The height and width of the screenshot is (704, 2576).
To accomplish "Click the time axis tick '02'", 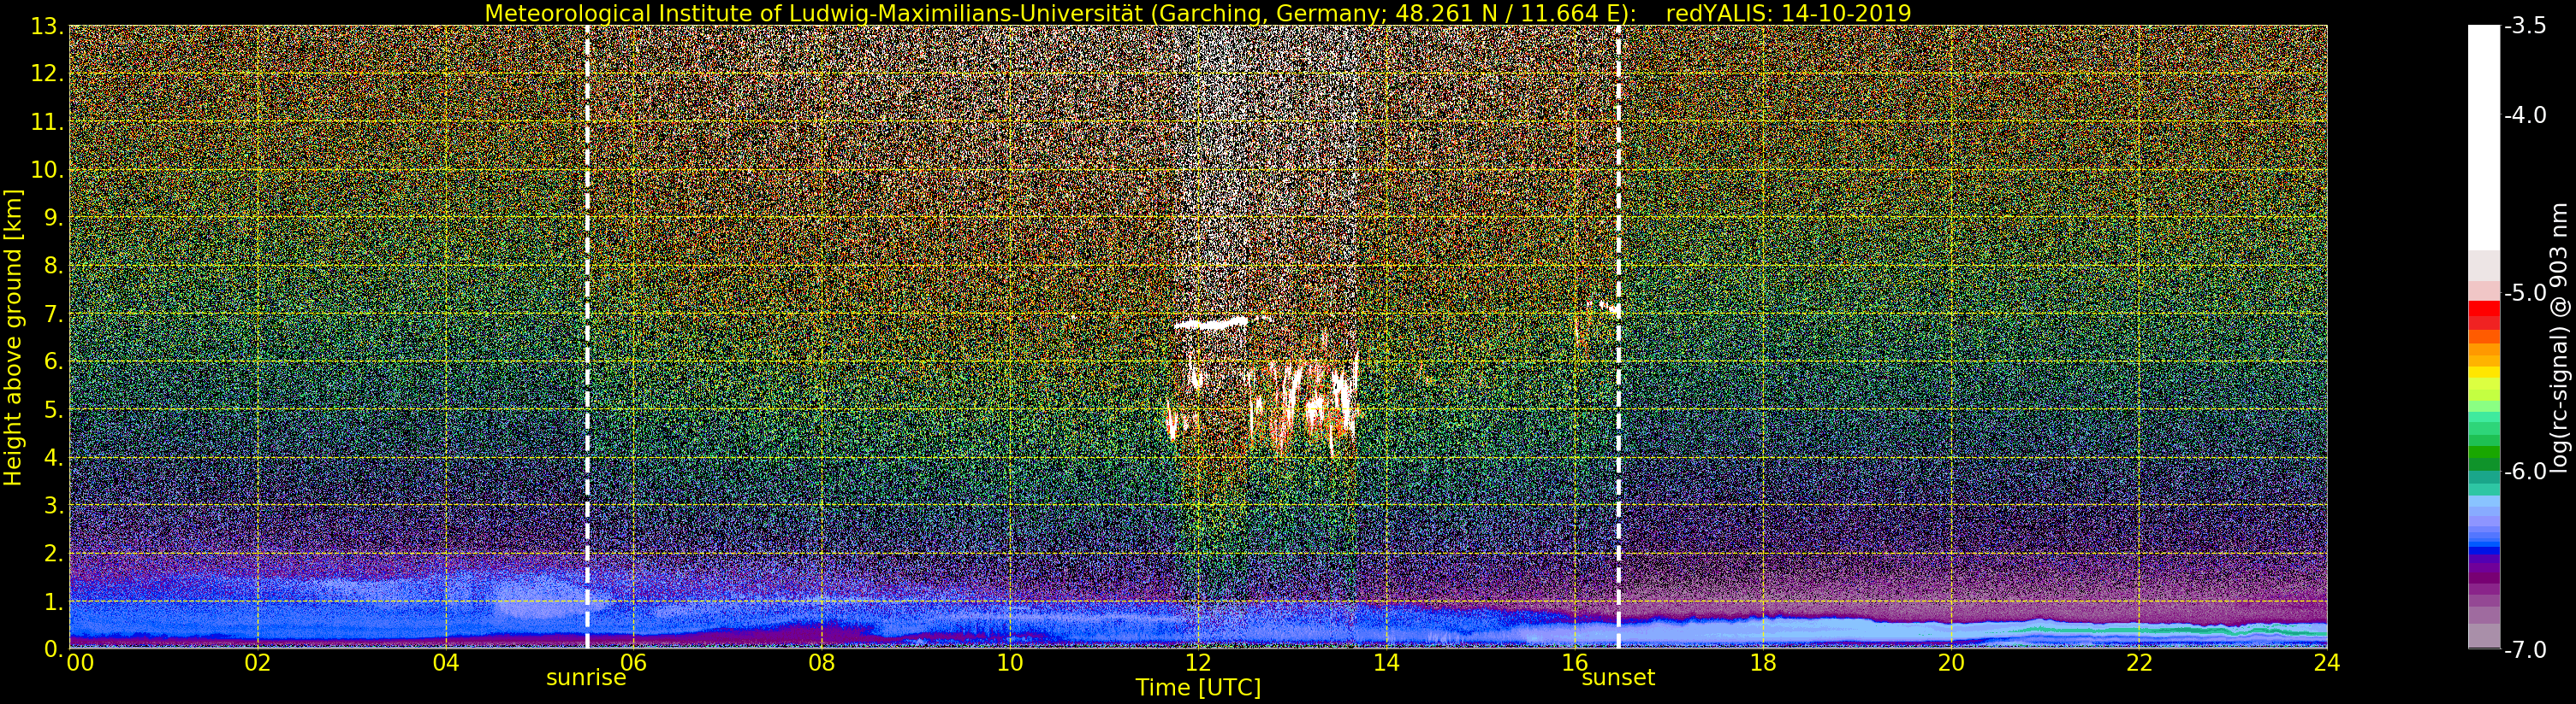I will tap(258, 663).
